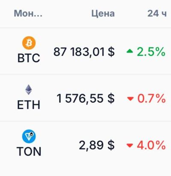Viewport: 171px width, 176px height.
Task: Select the blue TON coin icon
Action: tap(29, 136)
